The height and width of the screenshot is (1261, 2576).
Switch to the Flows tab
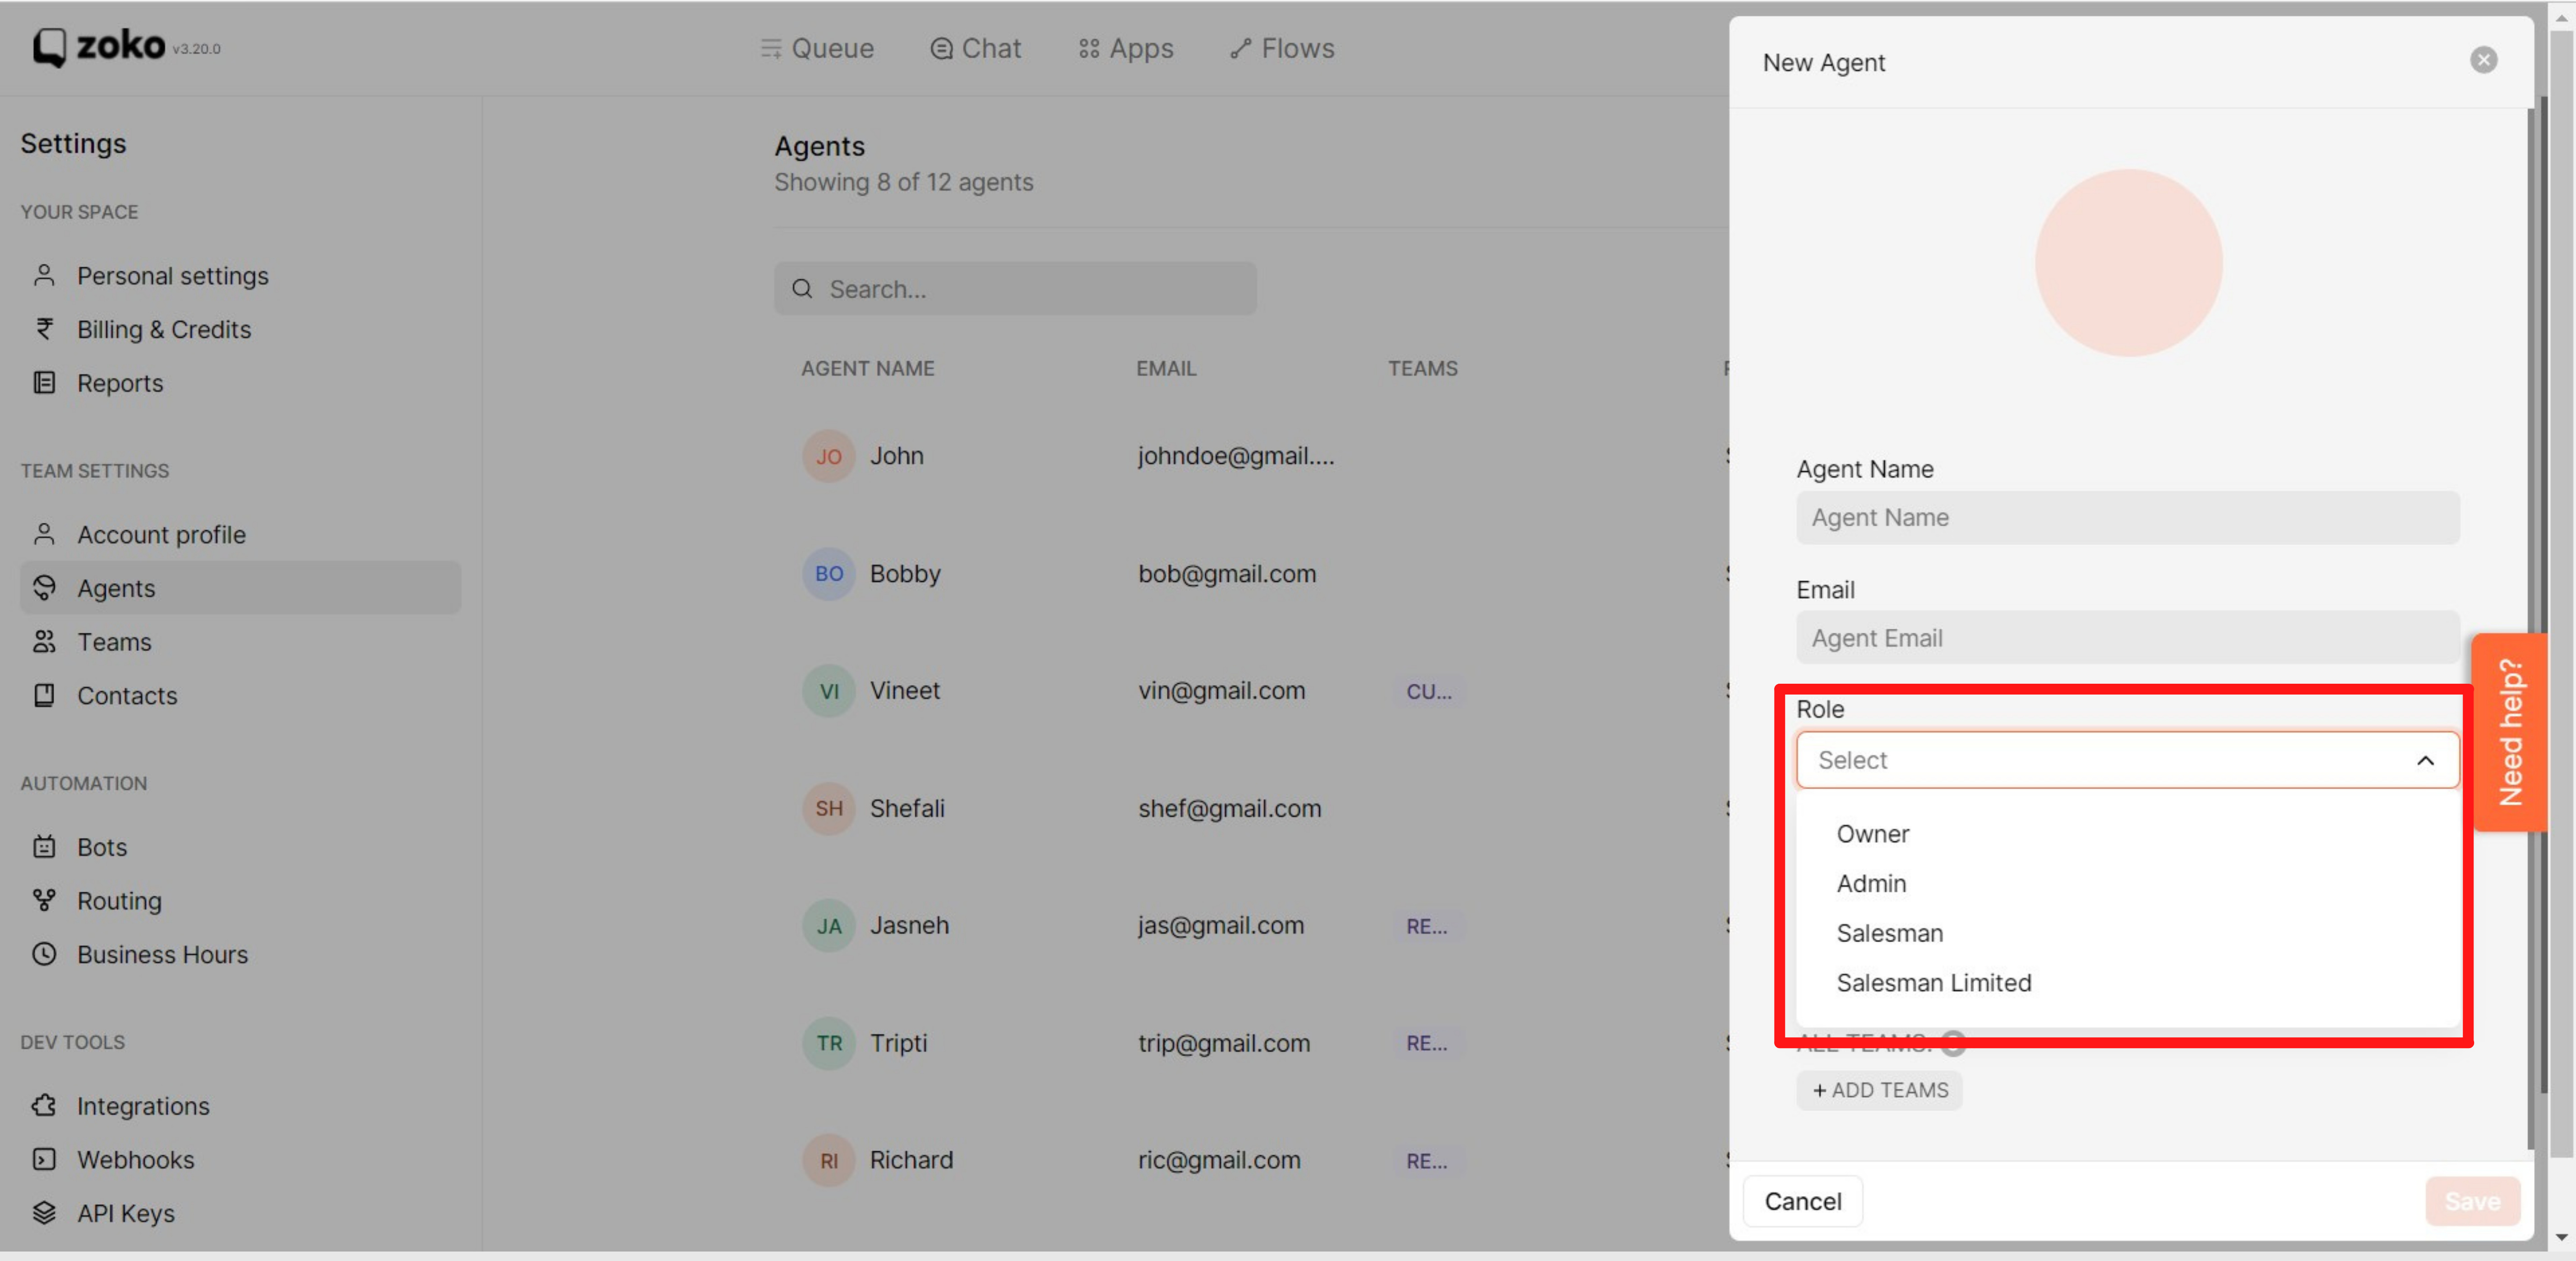[1282, 48]
